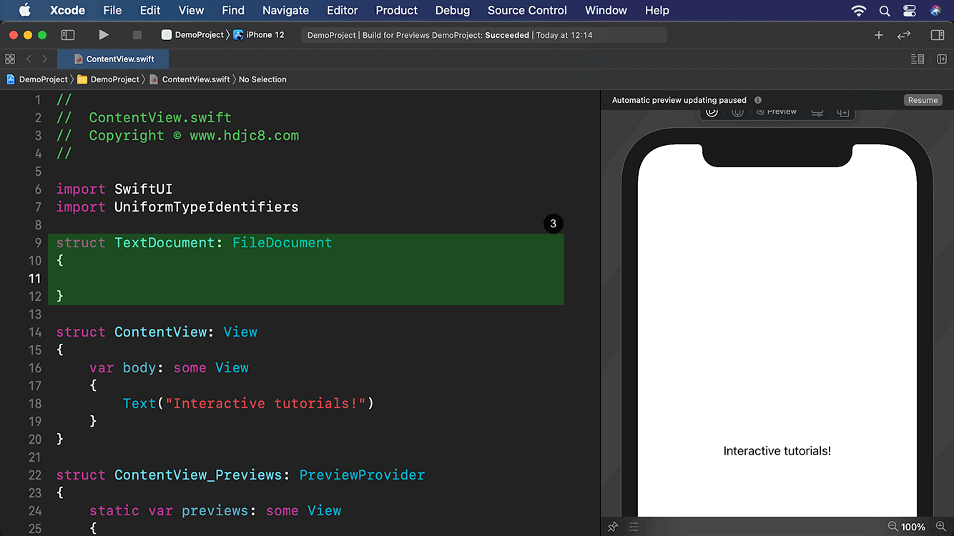The width and height of the screenshot is (954, 536).
Task: Click 'PreviewProvider' in the code
Action: [362, 475]
